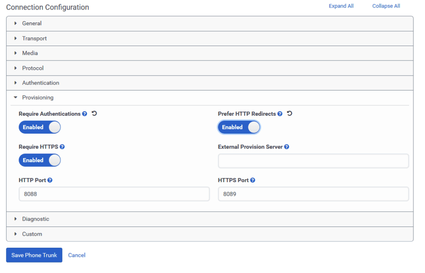Expand the Diagnostic section
Viewport: 425px width, 273px height.
click(x=36, y=219)
